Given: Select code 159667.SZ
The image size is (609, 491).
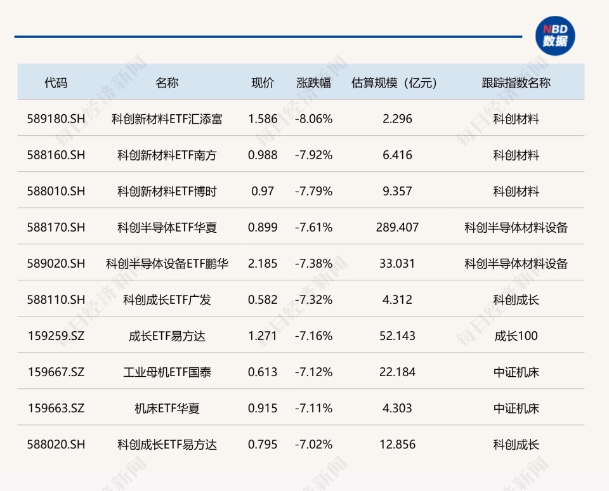Looking at the screenshot, I should coord(56,372).
